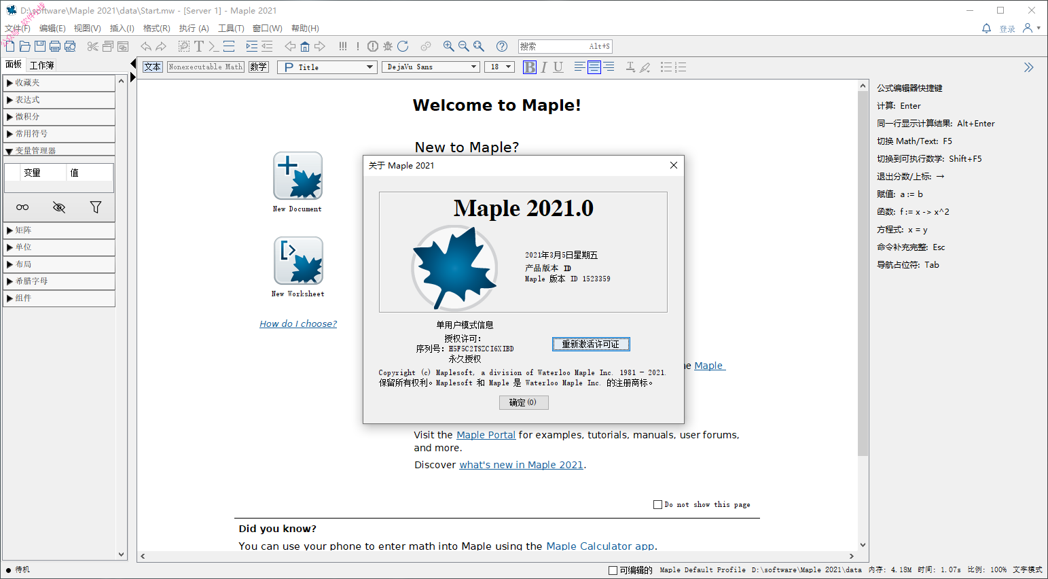Image resolution: width=1048 pixels, height=579 pixels.
Task: Insert a Maple command prompt
Action: pyautogui.click(x=214, y=46)
